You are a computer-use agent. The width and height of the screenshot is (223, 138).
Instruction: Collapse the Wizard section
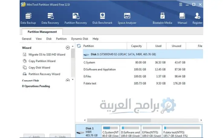[x=68, y=48]
